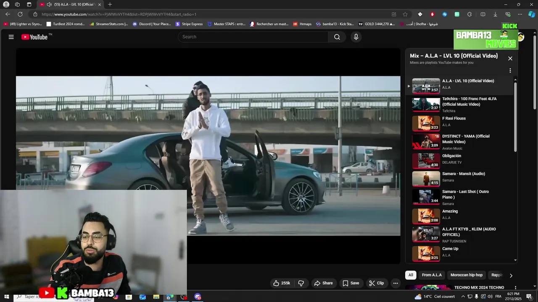The image size is (538, 302).
Task: Click the dislike thumbs-down button
Action: click(301, 283)
